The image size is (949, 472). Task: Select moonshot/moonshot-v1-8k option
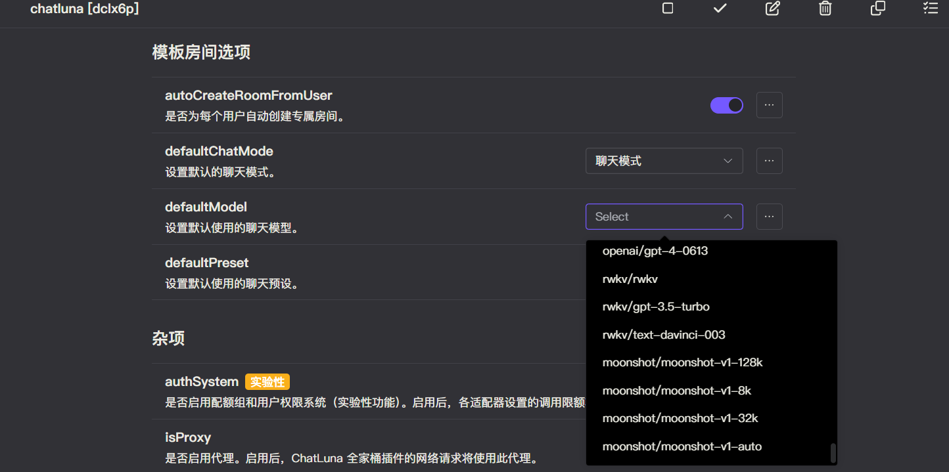(676, 391)
